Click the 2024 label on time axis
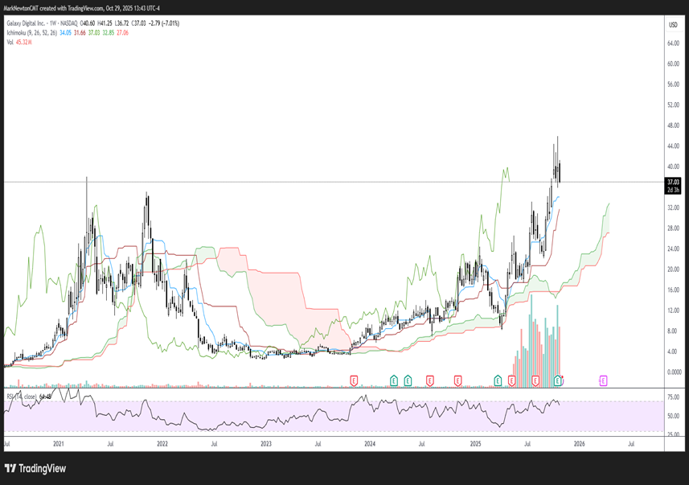Screen dimensions: 689x485 coord(369,443)
